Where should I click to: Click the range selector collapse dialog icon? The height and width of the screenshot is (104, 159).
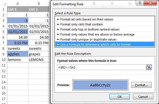point(149,67)
